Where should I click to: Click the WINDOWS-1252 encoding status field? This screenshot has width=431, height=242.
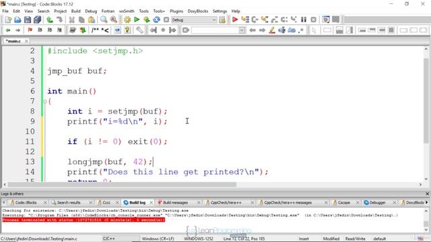[x=199, y=239]
